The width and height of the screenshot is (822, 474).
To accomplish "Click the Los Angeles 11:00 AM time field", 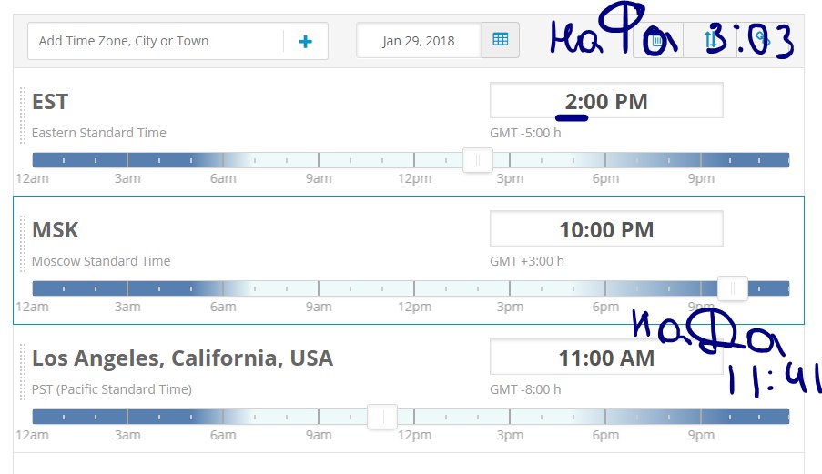I will (x=606, y=358).
